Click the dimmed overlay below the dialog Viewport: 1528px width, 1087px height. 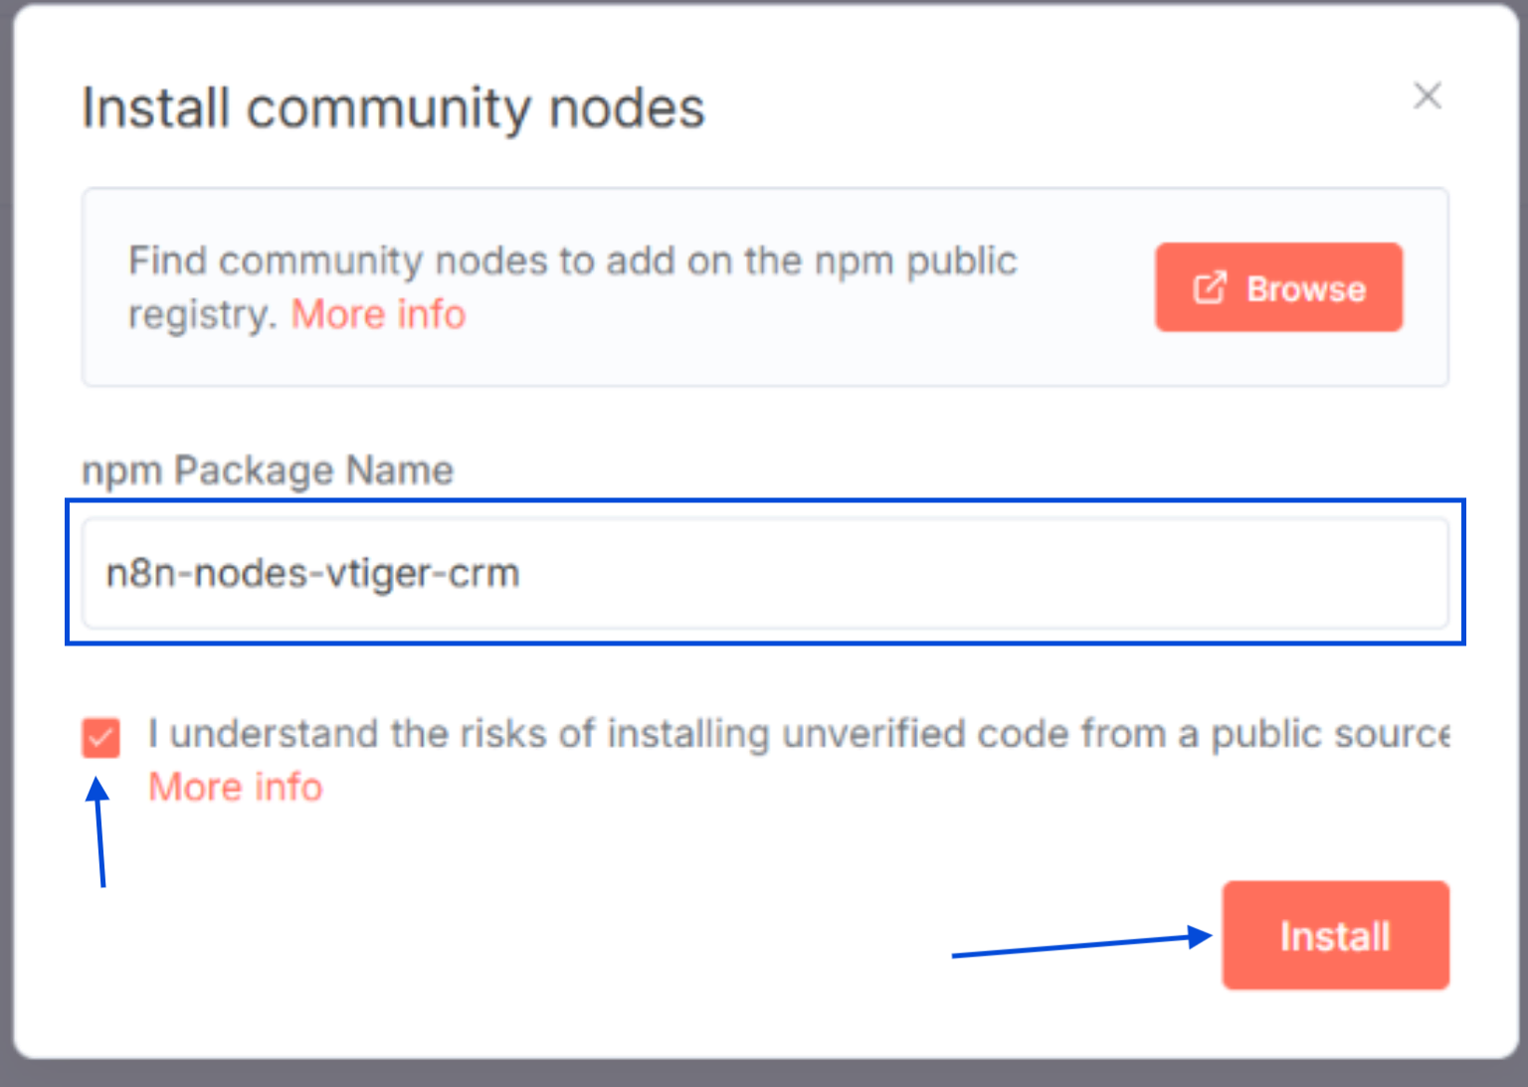click(764, 1074)
